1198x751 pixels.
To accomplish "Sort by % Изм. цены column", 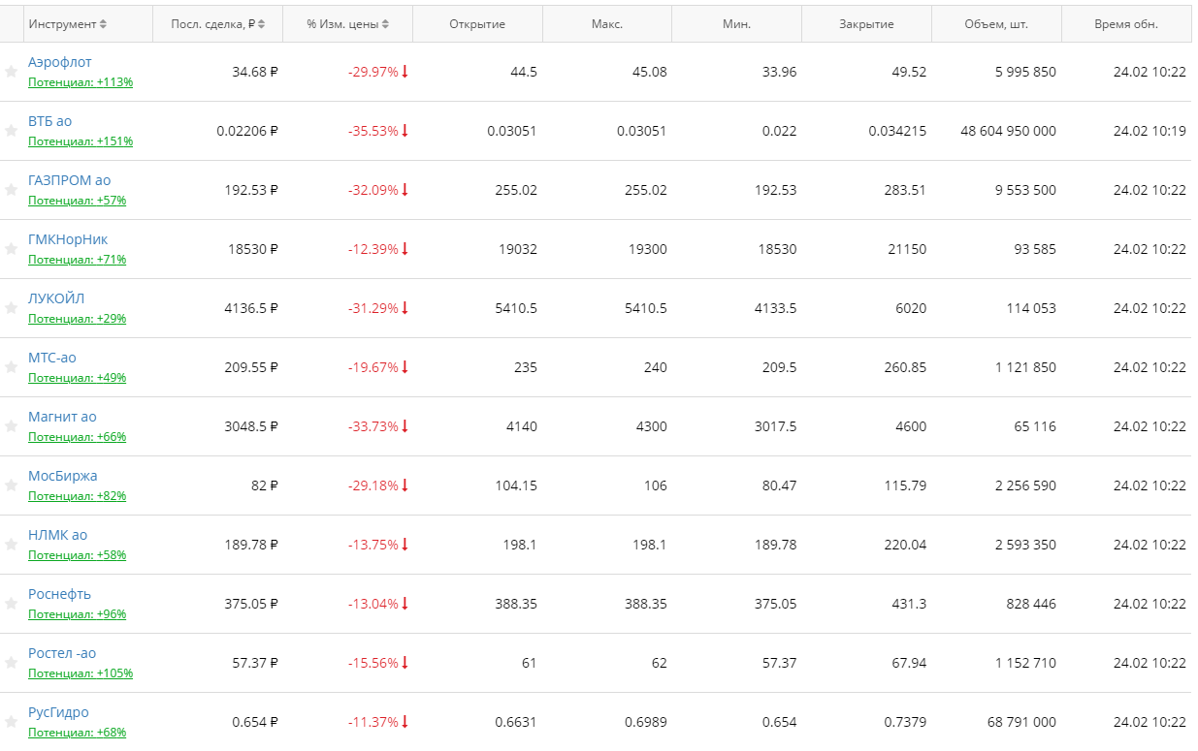I will tap(347, 24).
